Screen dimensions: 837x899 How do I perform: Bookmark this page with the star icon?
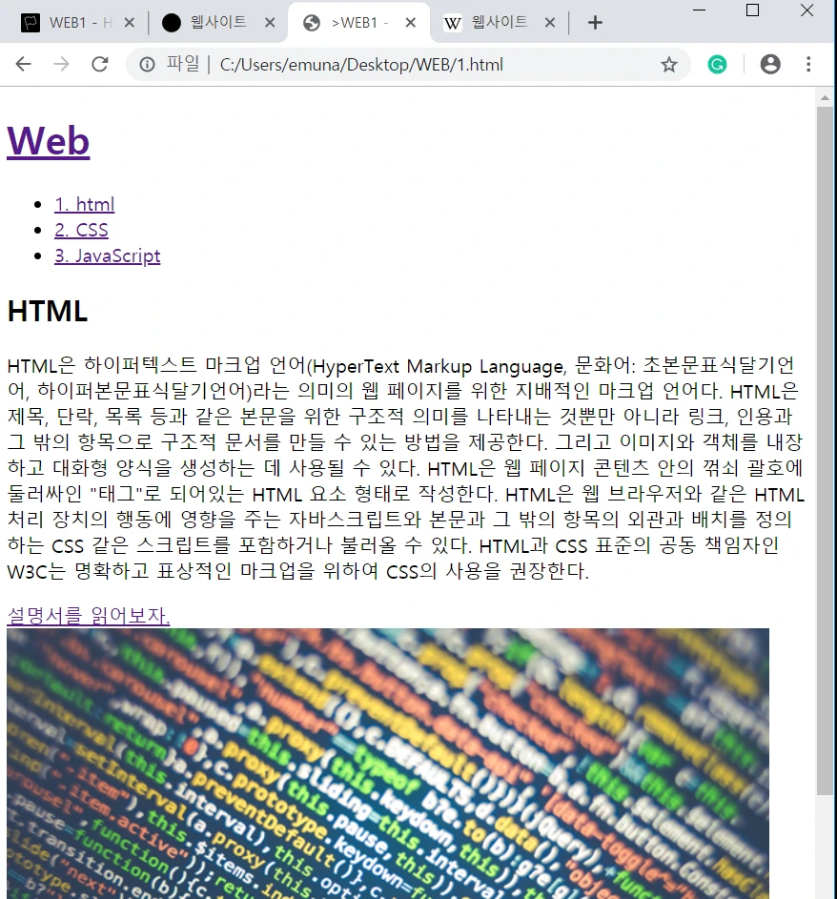669,64
